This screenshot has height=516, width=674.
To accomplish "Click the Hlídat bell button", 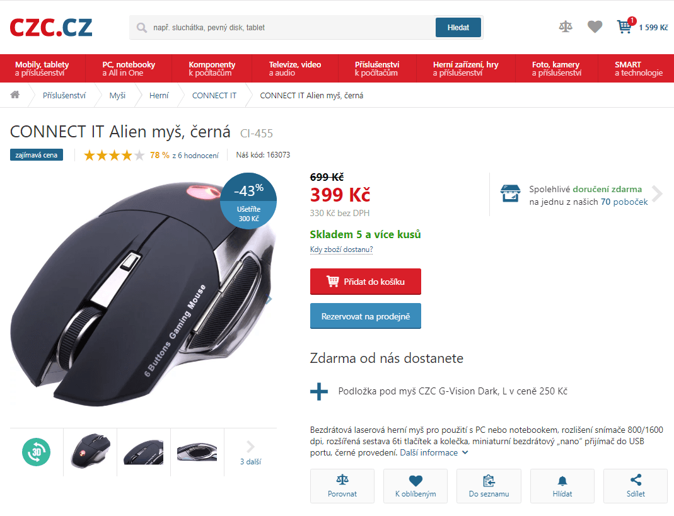I will 562,486.
